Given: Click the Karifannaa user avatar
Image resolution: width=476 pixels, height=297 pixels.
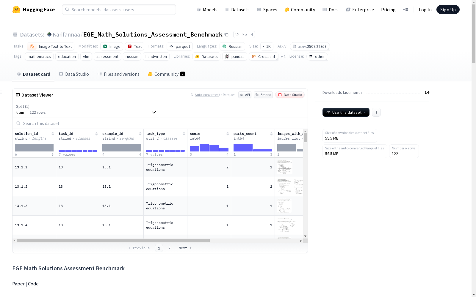Looking at the screenshot, I should (49, 34).
